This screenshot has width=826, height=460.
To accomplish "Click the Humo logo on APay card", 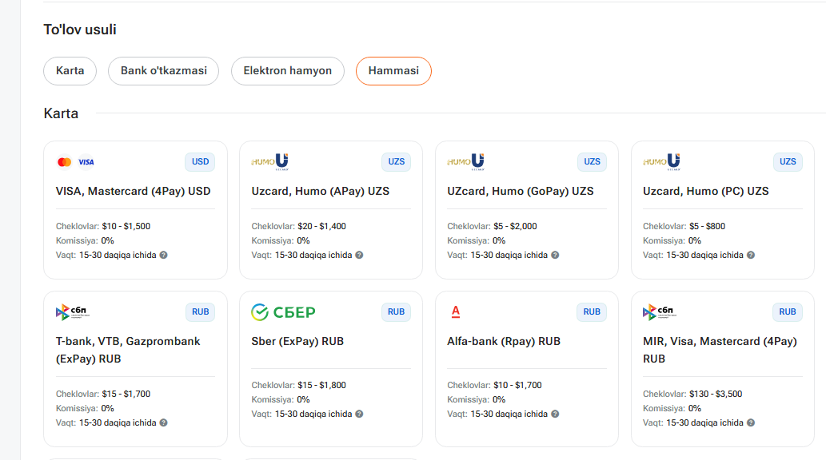I will click(270, 161).
